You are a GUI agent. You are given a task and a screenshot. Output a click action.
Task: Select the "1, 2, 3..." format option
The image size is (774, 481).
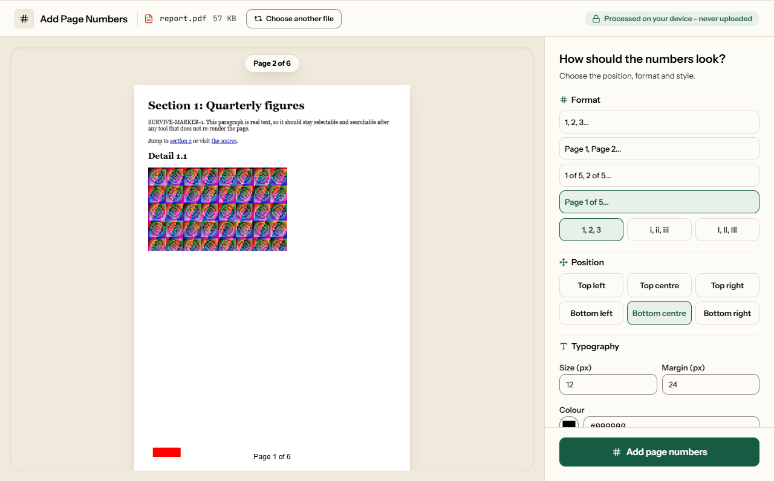click(x=659, y=122)
